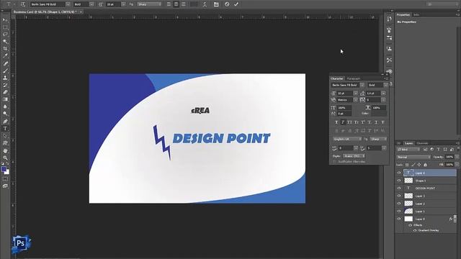Image resolution: width=461 pixels, height=259 pixels.
Task: Hide the Layer 0 layer
Action: 399,219
